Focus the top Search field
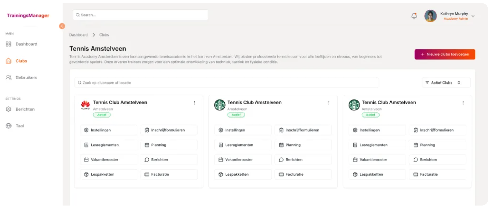The image size is (491, 211). click(x=141, y=15)
